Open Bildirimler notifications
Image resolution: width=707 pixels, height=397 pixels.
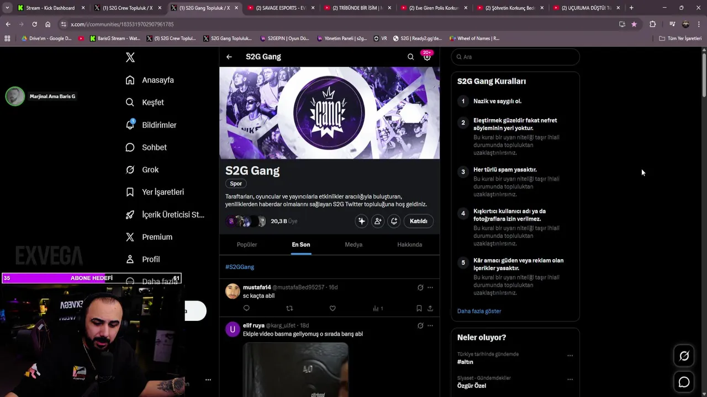151,125
